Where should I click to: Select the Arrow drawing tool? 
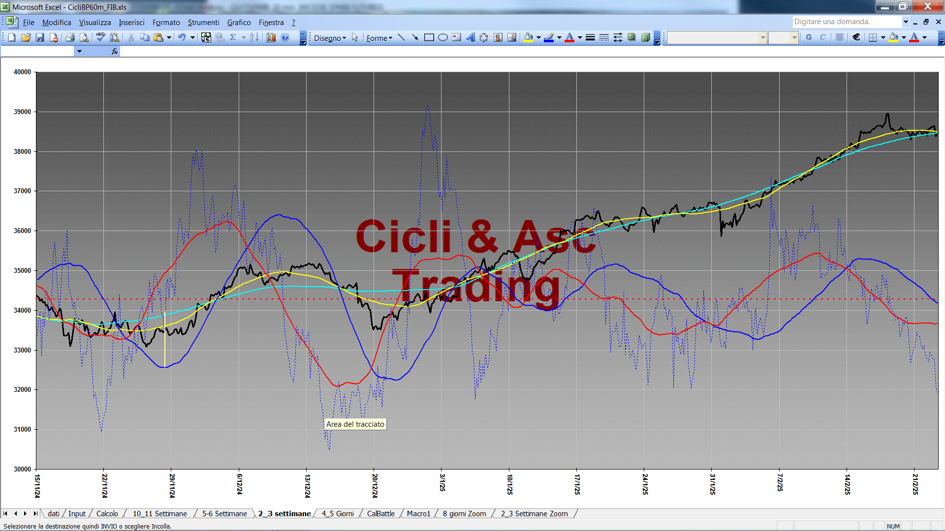pos(415,38)
